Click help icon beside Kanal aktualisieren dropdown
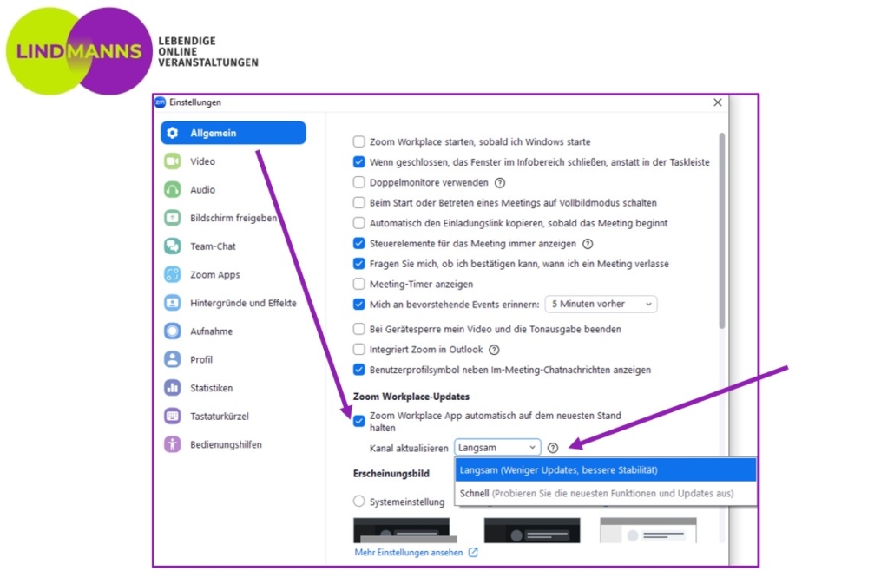894x571 pixels. [553, 448]
